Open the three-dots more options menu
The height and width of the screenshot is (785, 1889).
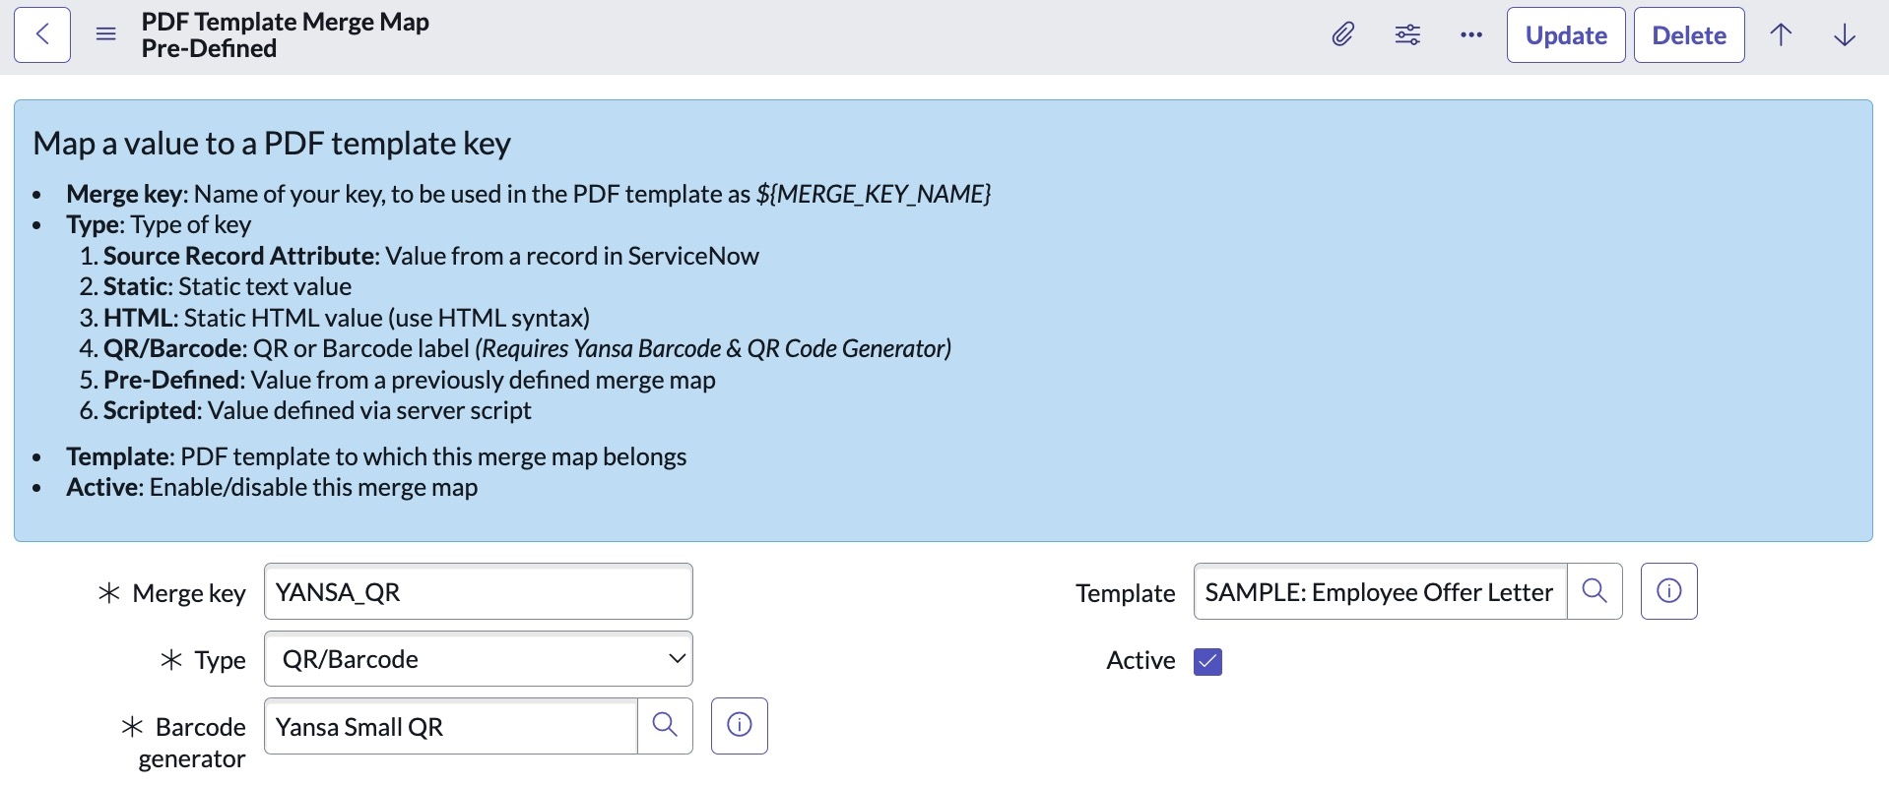coord(1471,35)
